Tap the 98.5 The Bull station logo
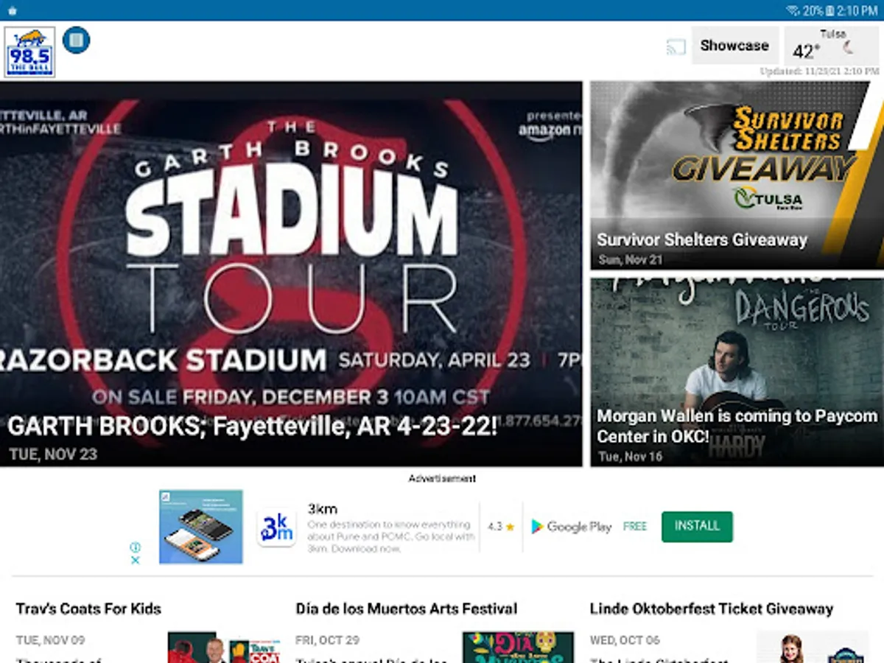Screen dimensions: 884x663 pos(29,52)
